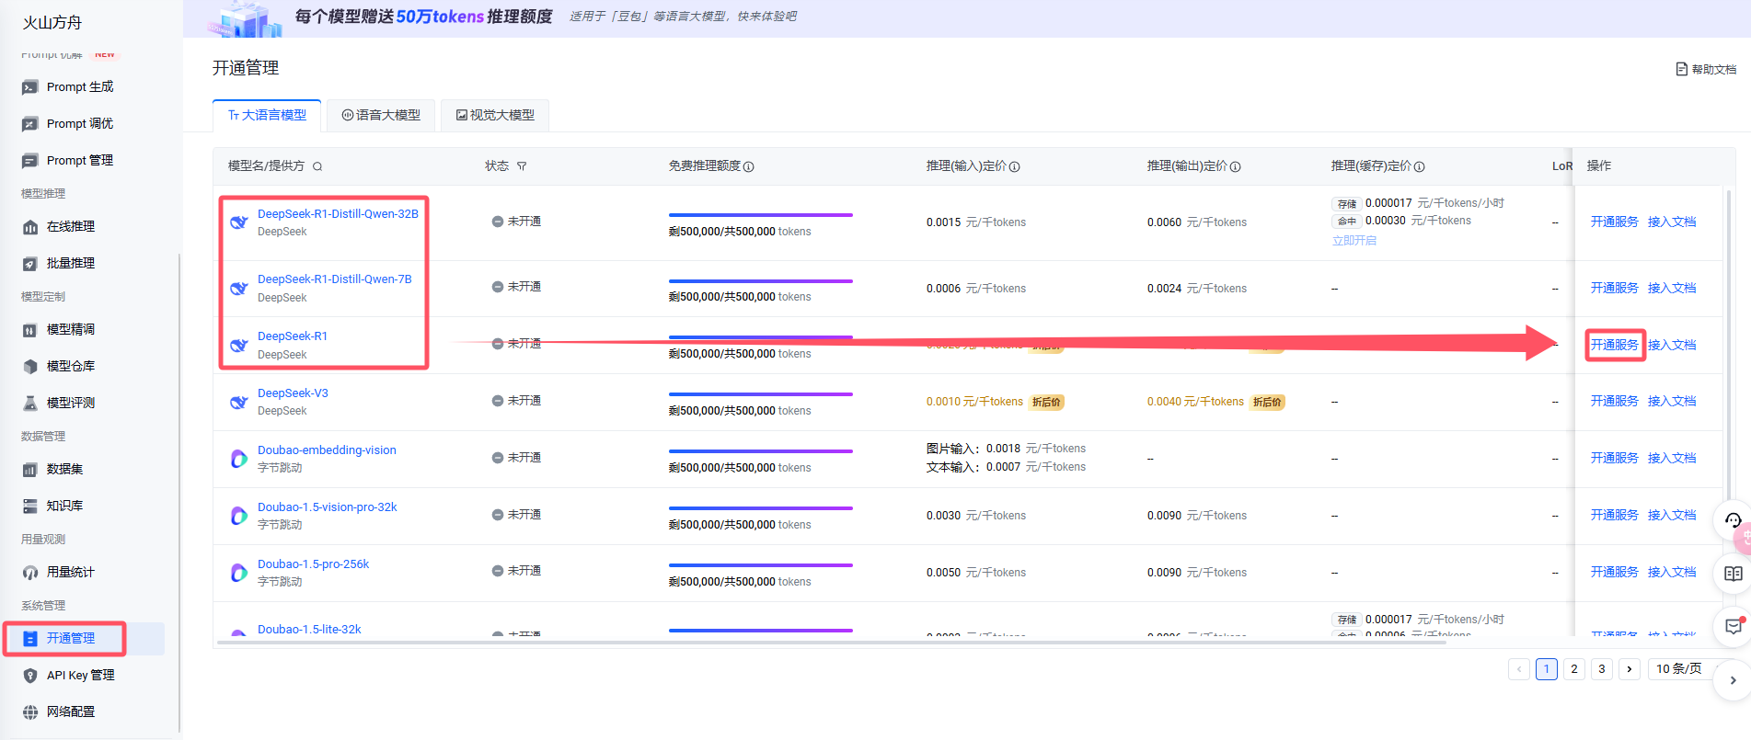Click Doubao-1.5-pro-256k free quota progress bar
The width and height of the screenshot is (1751, 740).
pyautogui.click(x=761, y=565)
